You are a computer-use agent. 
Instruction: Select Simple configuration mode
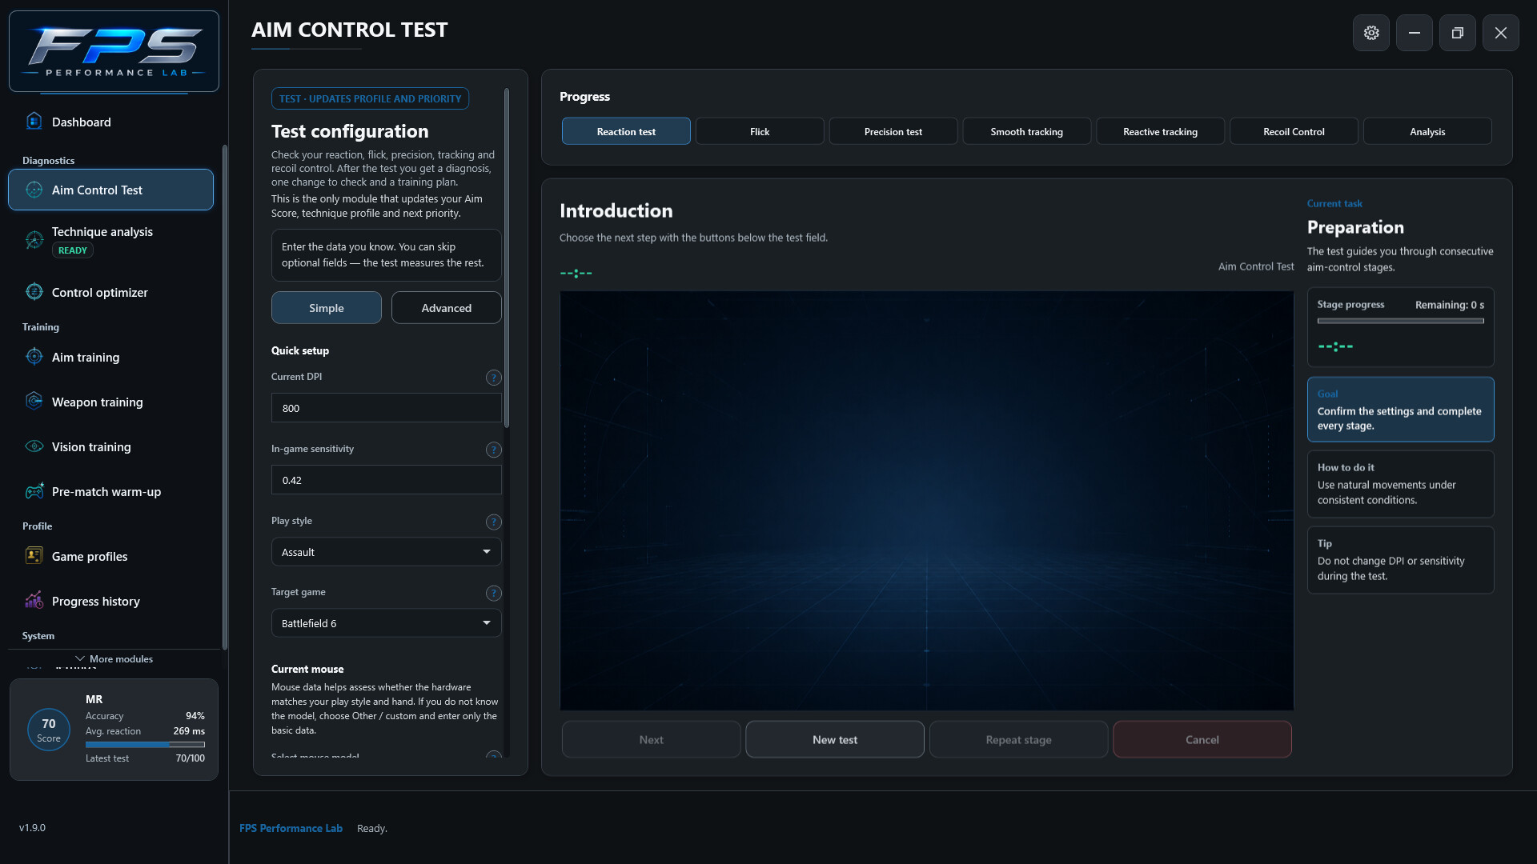[326, 308]
